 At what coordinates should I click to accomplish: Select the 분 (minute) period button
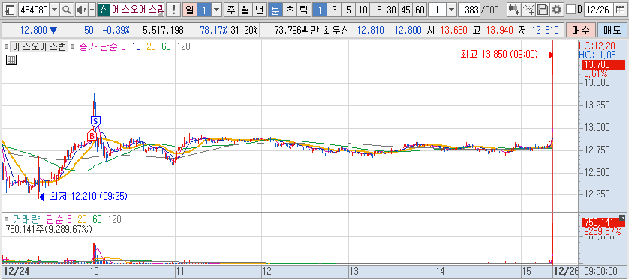pos(275,10)
